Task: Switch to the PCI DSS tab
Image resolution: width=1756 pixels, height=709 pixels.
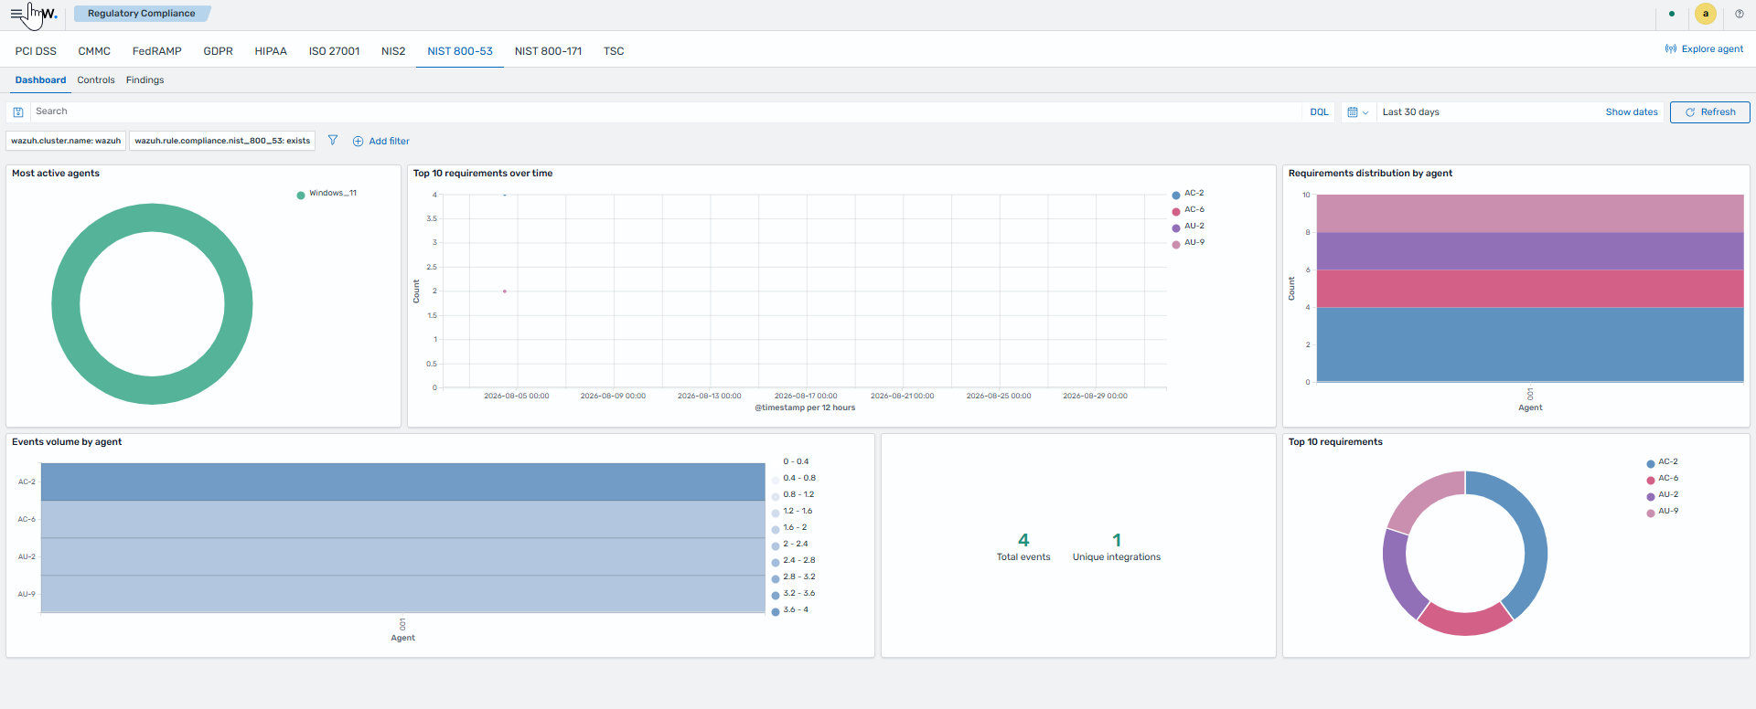Action: click(36, 51)
